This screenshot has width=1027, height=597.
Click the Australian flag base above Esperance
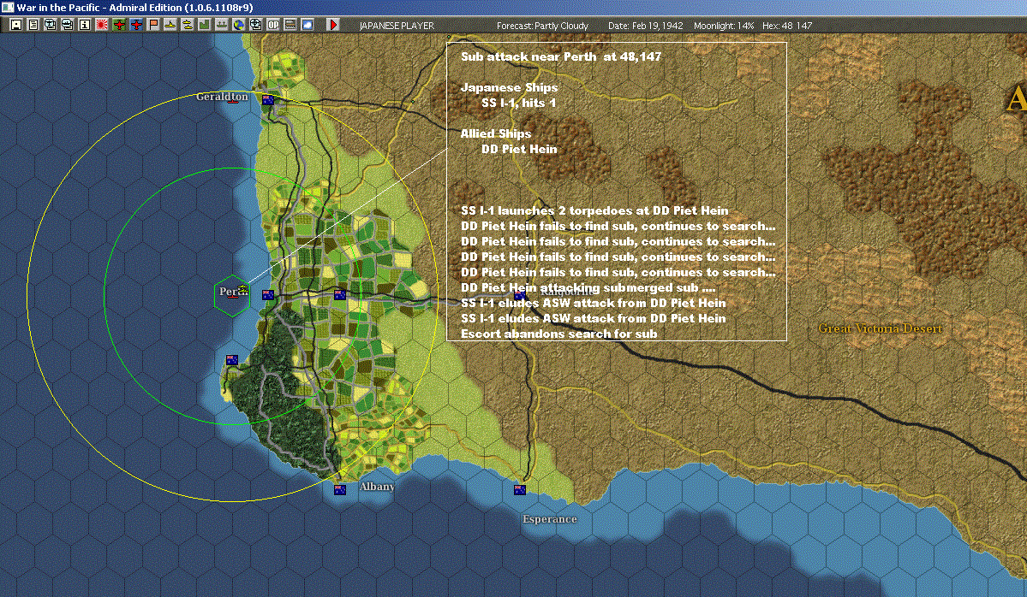point(519,490)
